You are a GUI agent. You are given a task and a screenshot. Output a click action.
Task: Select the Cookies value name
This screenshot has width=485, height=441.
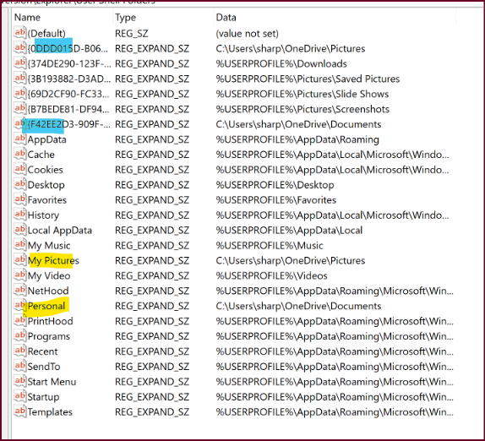[45, 170]
